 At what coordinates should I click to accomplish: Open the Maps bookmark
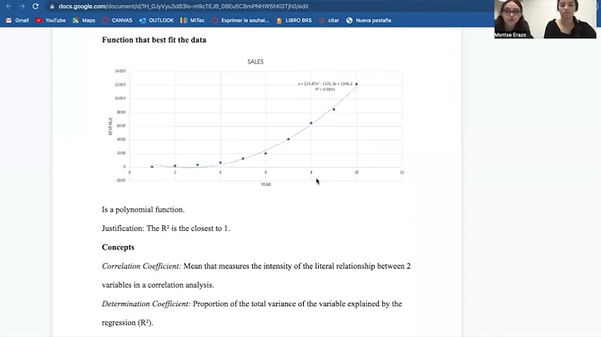pyautogui.click(x=83, y=20)
